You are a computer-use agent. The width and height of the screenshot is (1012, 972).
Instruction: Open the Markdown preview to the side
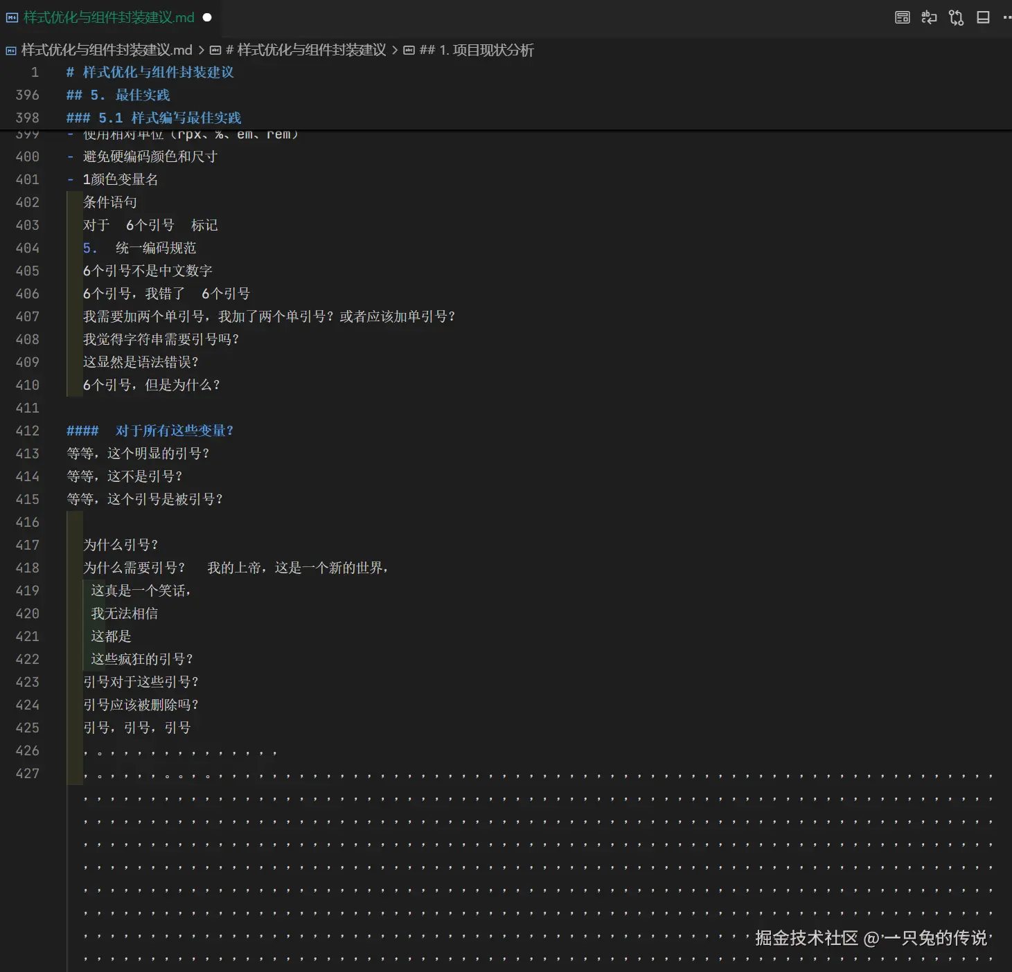pyautogui.click(x=903, y=17)
